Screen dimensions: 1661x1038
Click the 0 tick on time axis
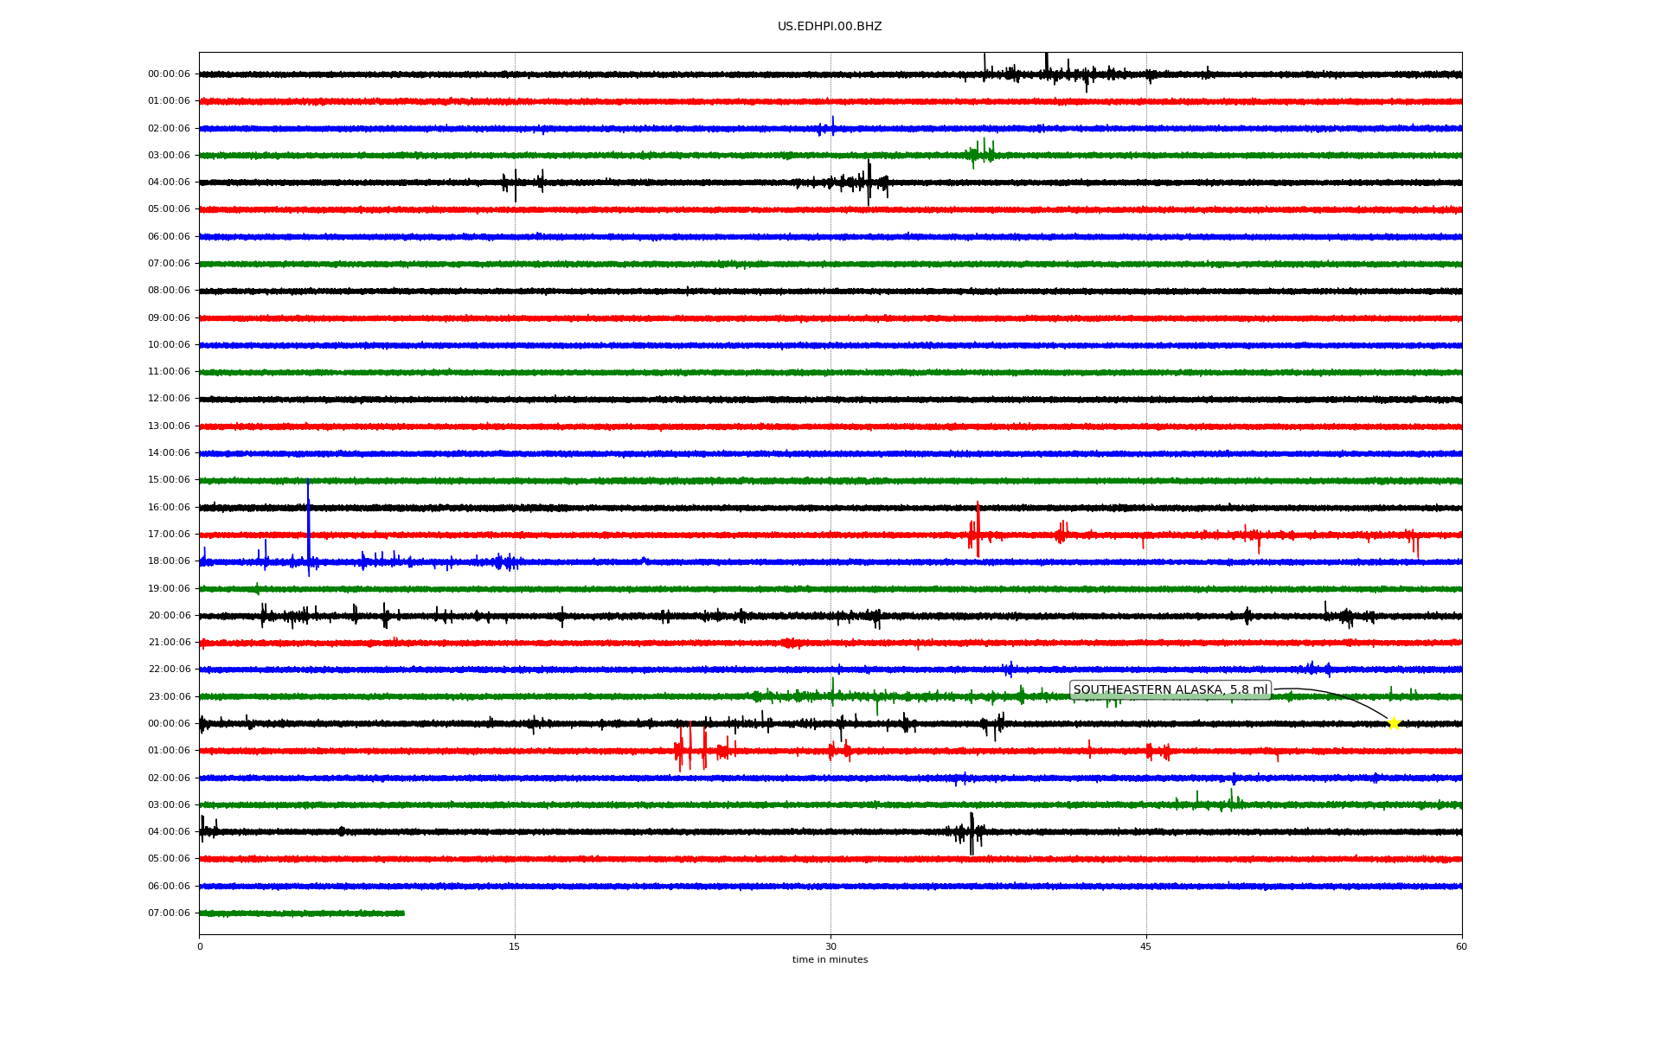(200, 946)
